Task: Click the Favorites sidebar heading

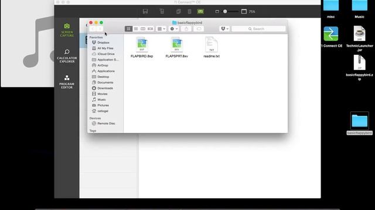Action: pyautogui.click(x=96, y=37)
